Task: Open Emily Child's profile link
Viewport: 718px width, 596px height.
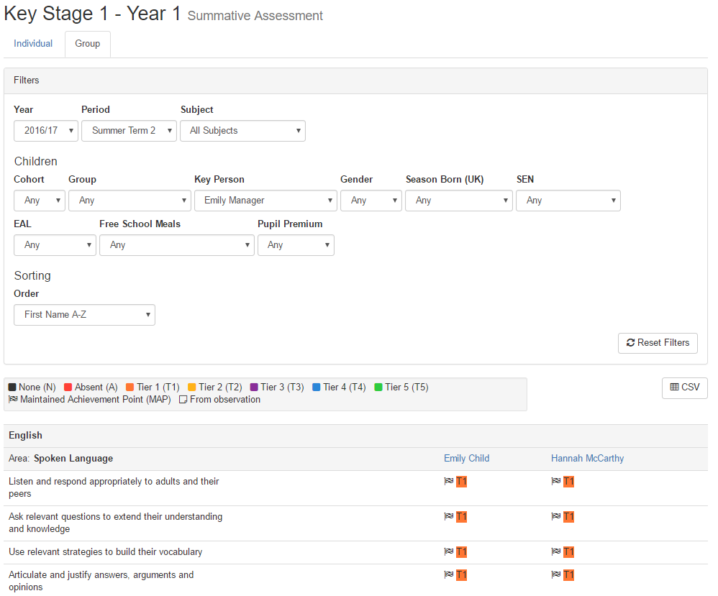Action: pos(466,459)
